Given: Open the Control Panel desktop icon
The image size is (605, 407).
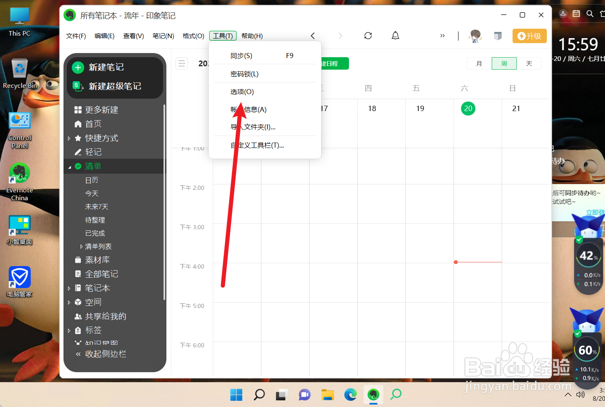Looking at the screenshot, I should coord(20,130).
